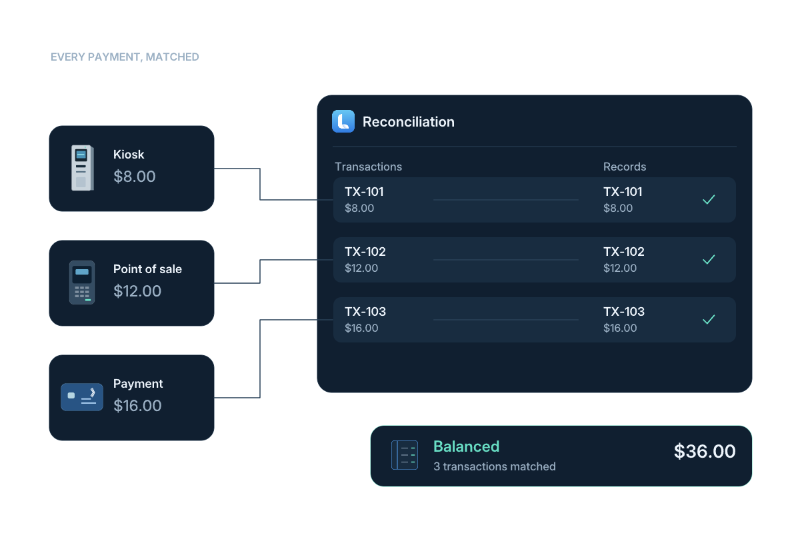Click the green checkmark for TX-102

[709, 259]
